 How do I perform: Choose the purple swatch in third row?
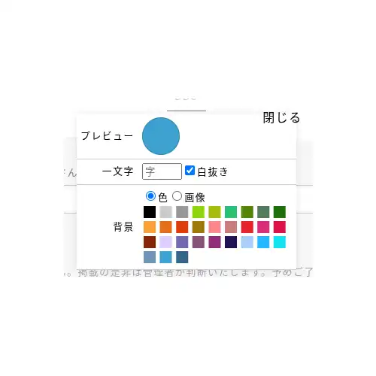(214, 242)
